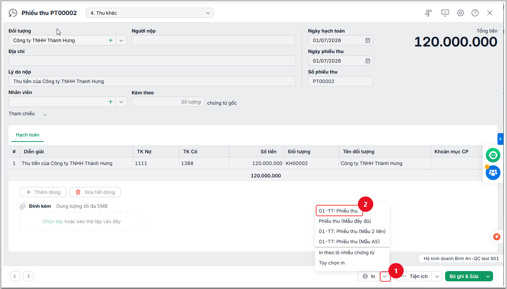Viewport: 507px width, 289px height.
Task: Expand the Nhân viên dropdown arrow
Action: 121,102
